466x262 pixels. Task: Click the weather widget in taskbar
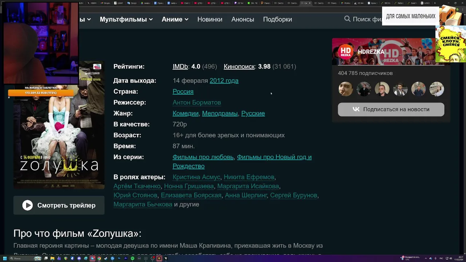click(x=410, y=258)
